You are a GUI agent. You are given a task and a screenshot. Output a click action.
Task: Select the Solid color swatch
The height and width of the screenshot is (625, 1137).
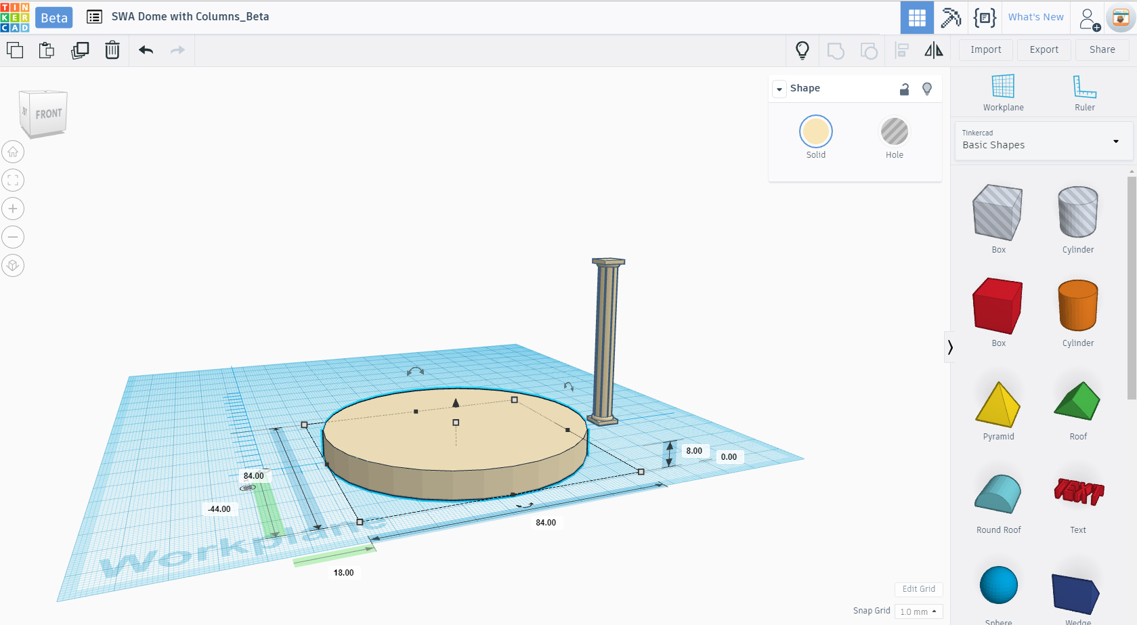pos(816,131)
